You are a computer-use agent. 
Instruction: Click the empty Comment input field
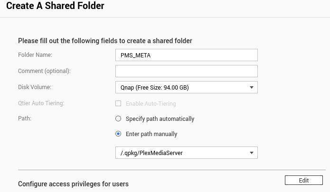(x=186, y=71)
